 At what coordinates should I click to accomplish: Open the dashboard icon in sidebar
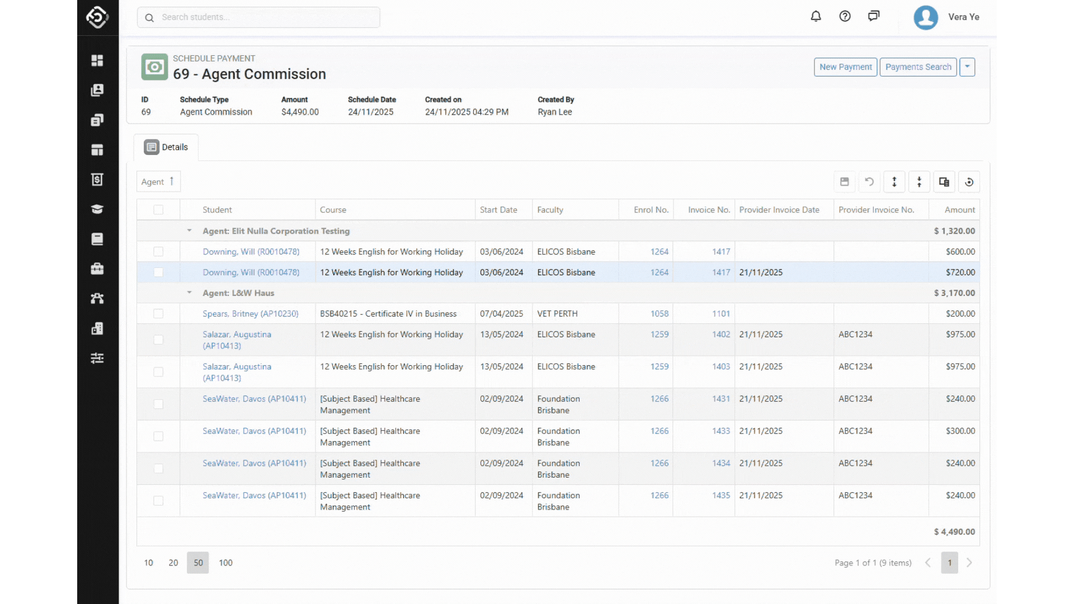pos(97,60)
